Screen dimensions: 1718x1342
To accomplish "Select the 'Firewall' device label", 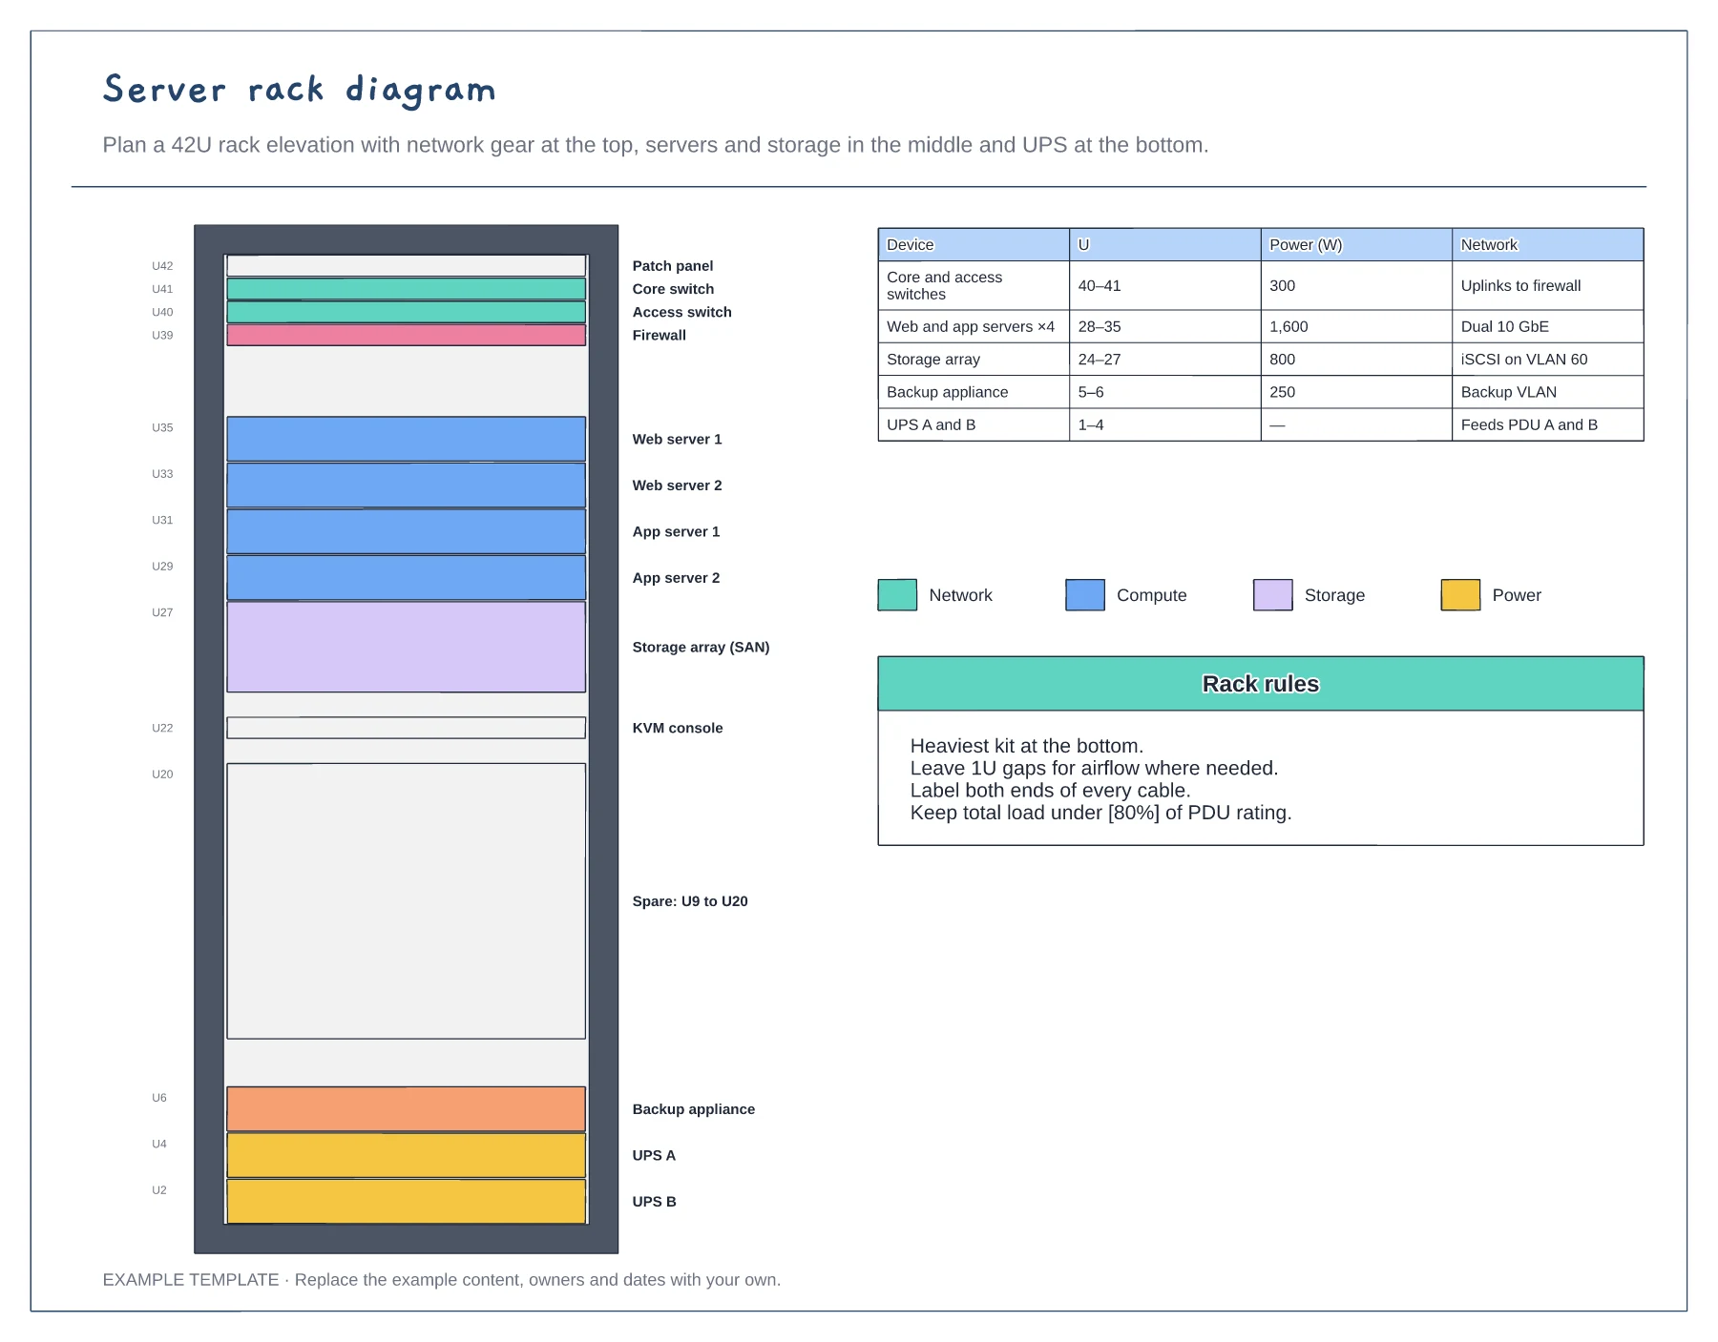I will pos(659,335).
